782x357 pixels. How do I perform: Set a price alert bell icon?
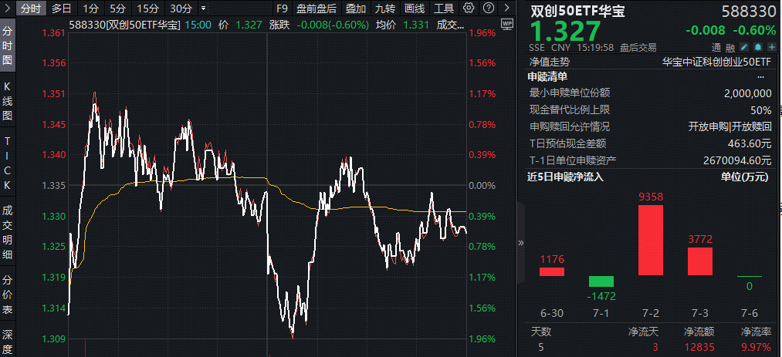click(758, 47)
